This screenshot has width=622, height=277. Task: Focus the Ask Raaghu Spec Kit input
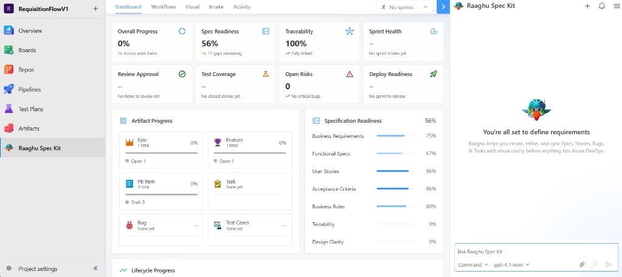point(536,251)
